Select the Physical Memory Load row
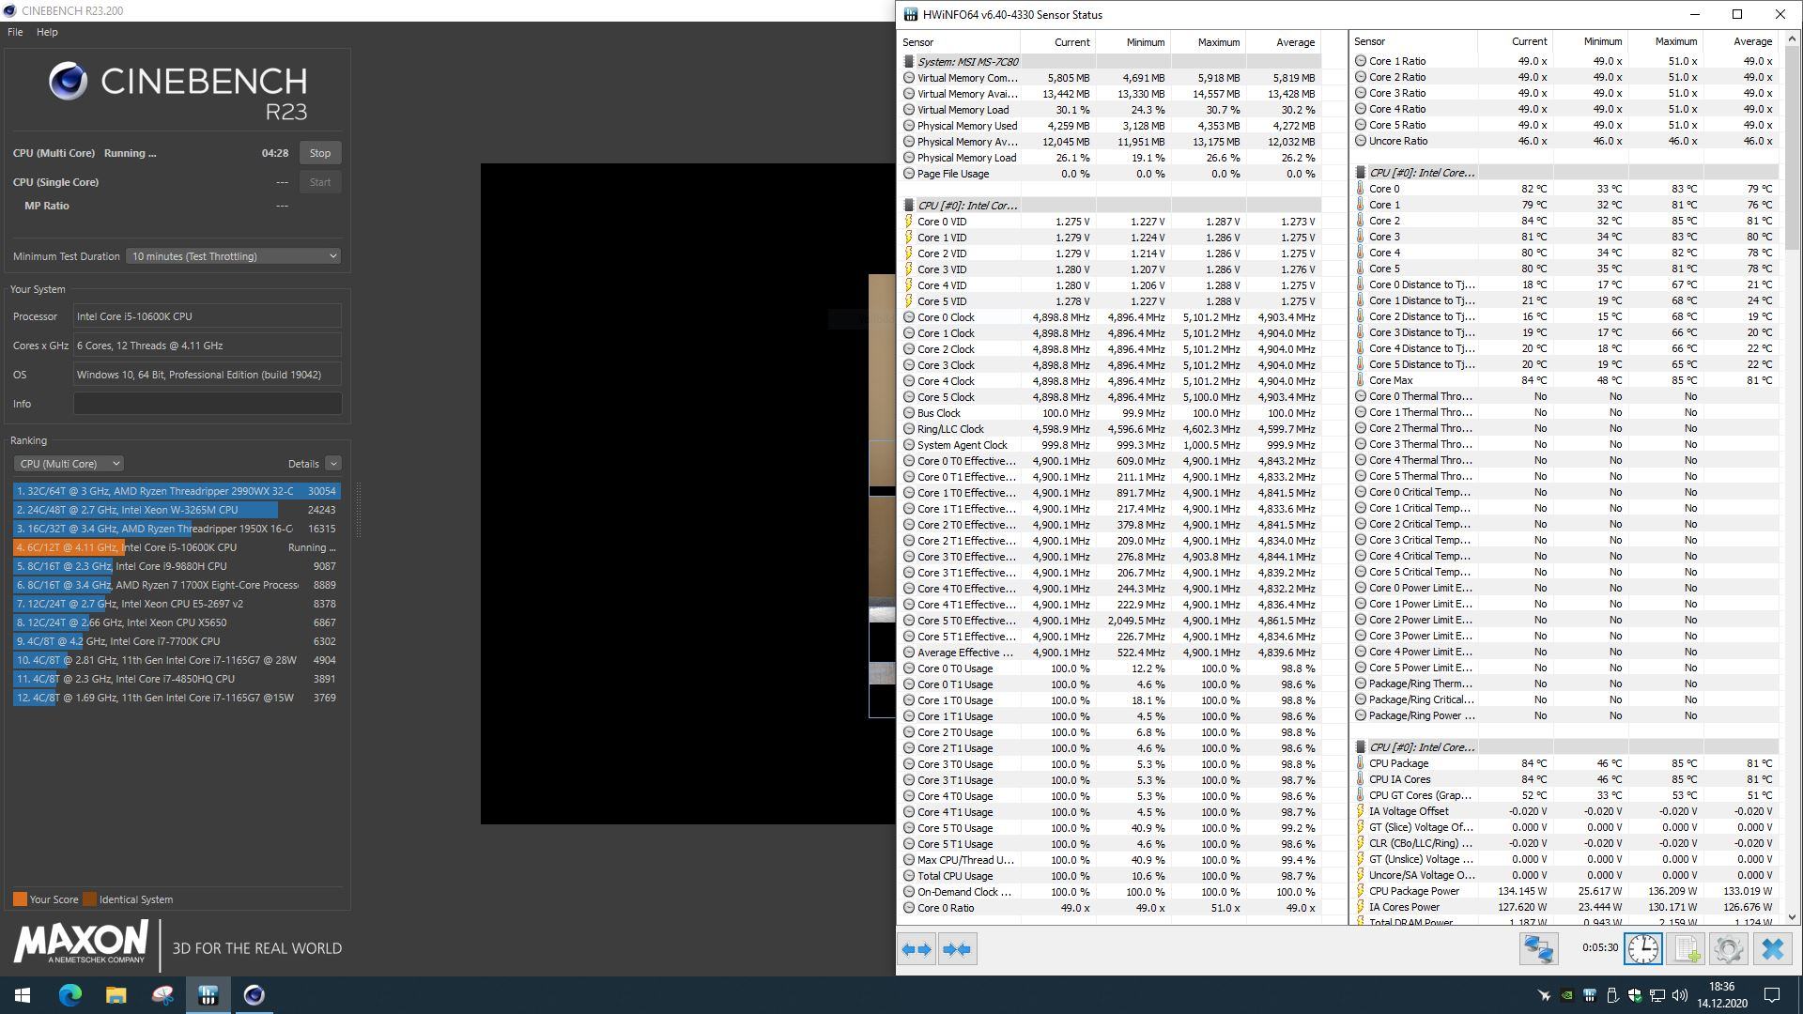 click(1110, 158)
